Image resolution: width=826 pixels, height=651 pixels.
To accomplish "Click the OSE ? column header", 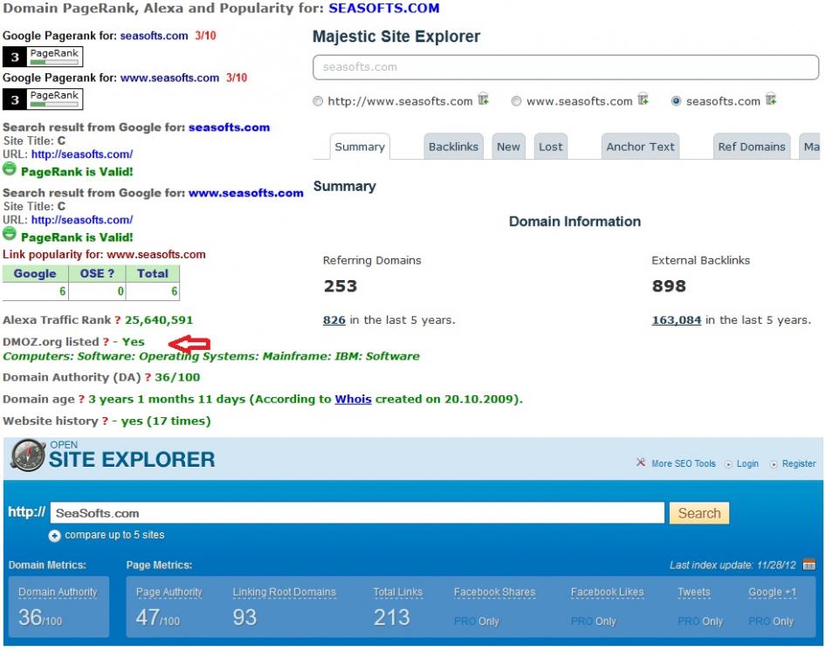I will click(97, 273).
